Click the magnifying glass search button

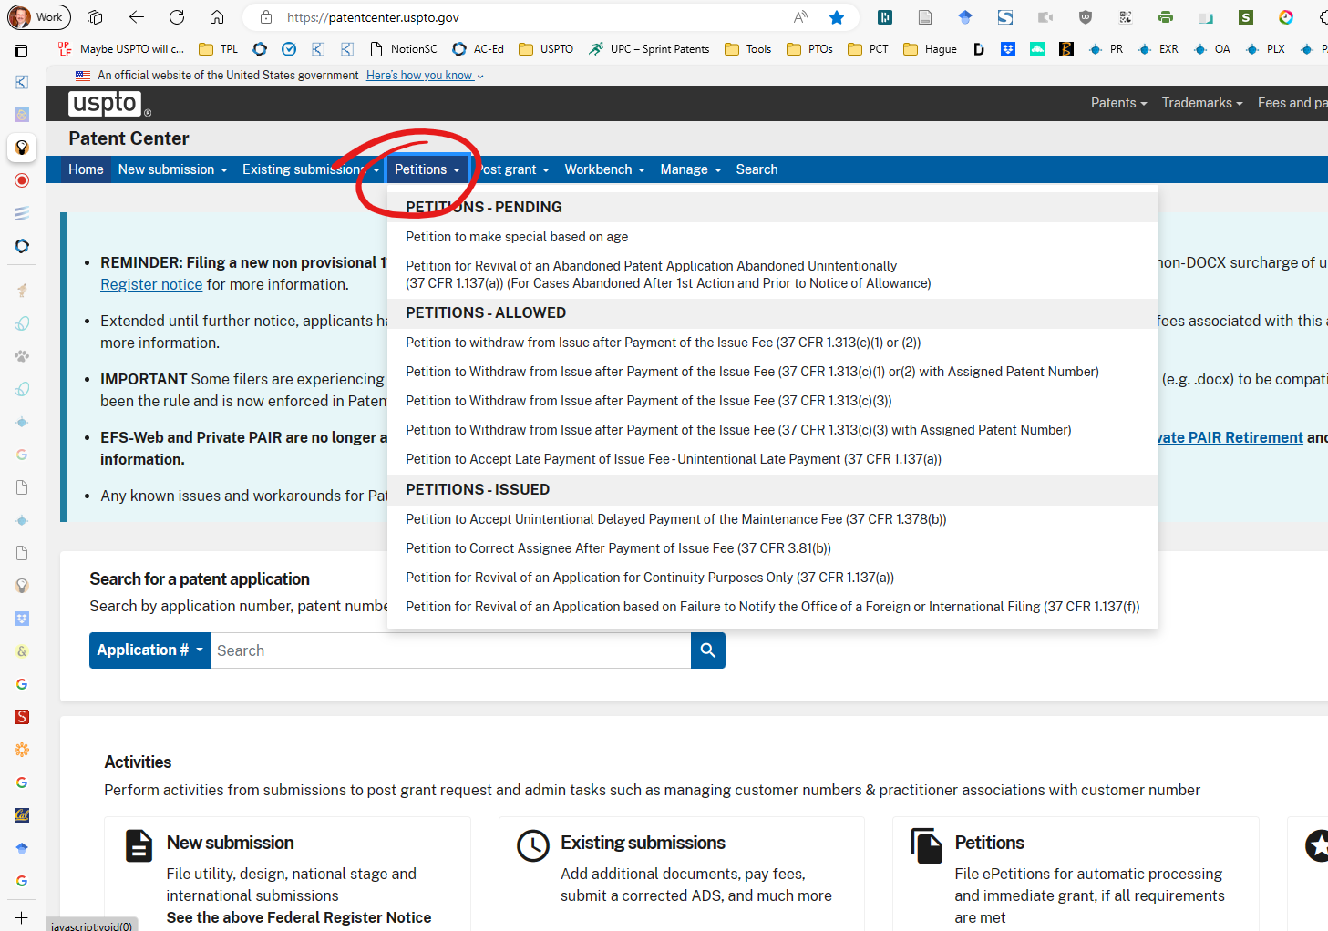pyautogui.click(x=707, y=650)
